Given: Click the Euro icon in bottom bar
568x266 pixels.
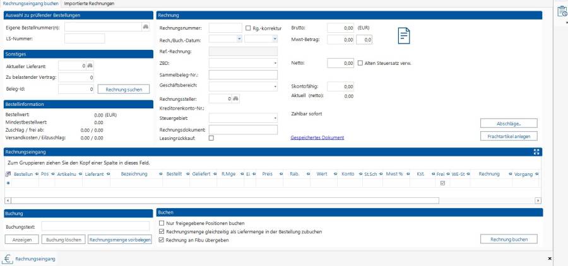Looking at the screenshot, I should (9, 258).
